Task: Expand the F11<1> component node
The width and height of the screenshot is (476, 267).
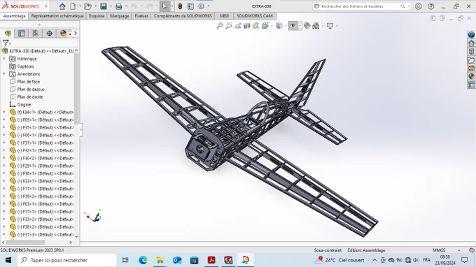Action: 4,189
